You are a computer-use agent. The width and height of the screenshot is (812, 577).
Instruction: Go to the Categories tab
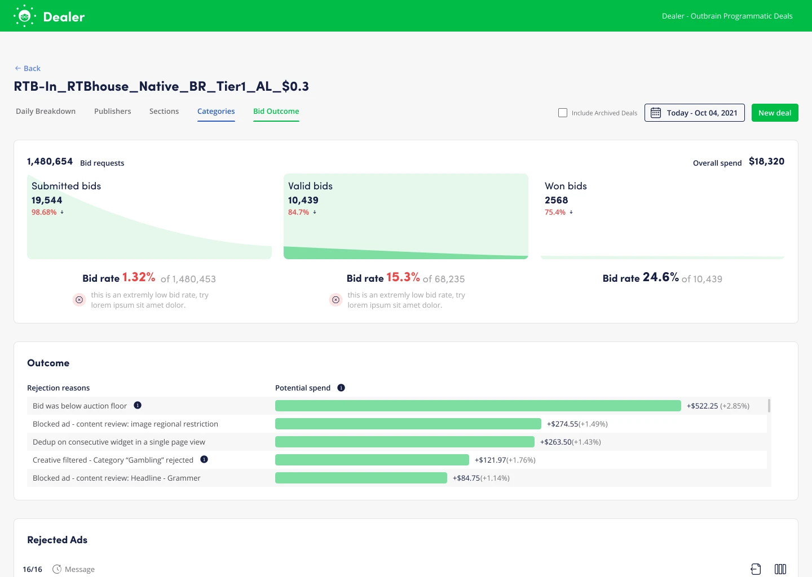[216, 111]
